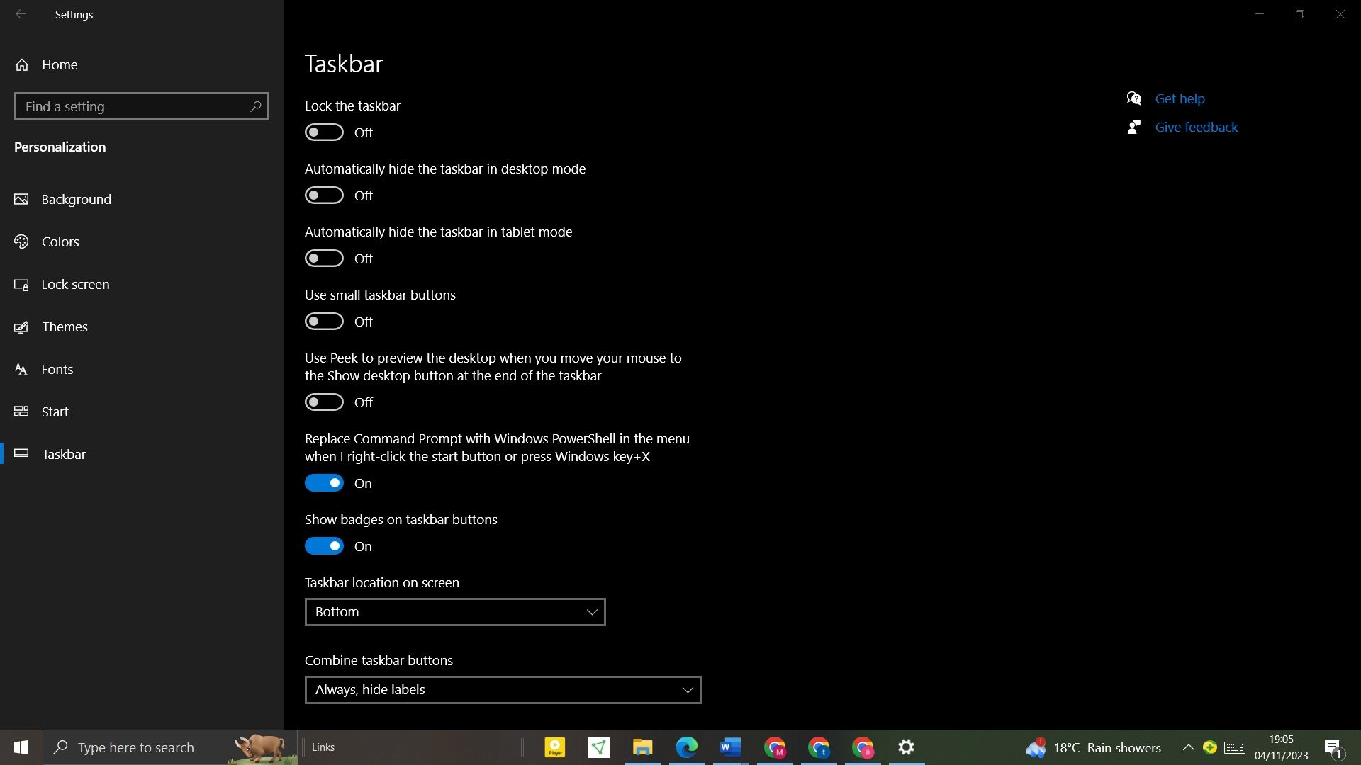Open Colors settings via its palette icon
This screenshot has height=765, width=1361.
21,242
